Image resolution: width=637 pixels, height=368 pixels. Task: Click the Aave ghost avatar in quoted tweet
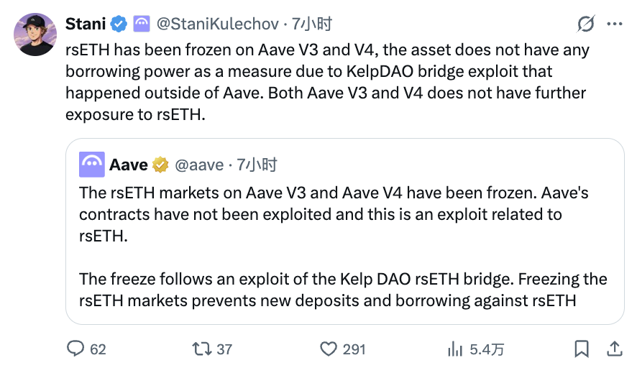coord(91,165)
